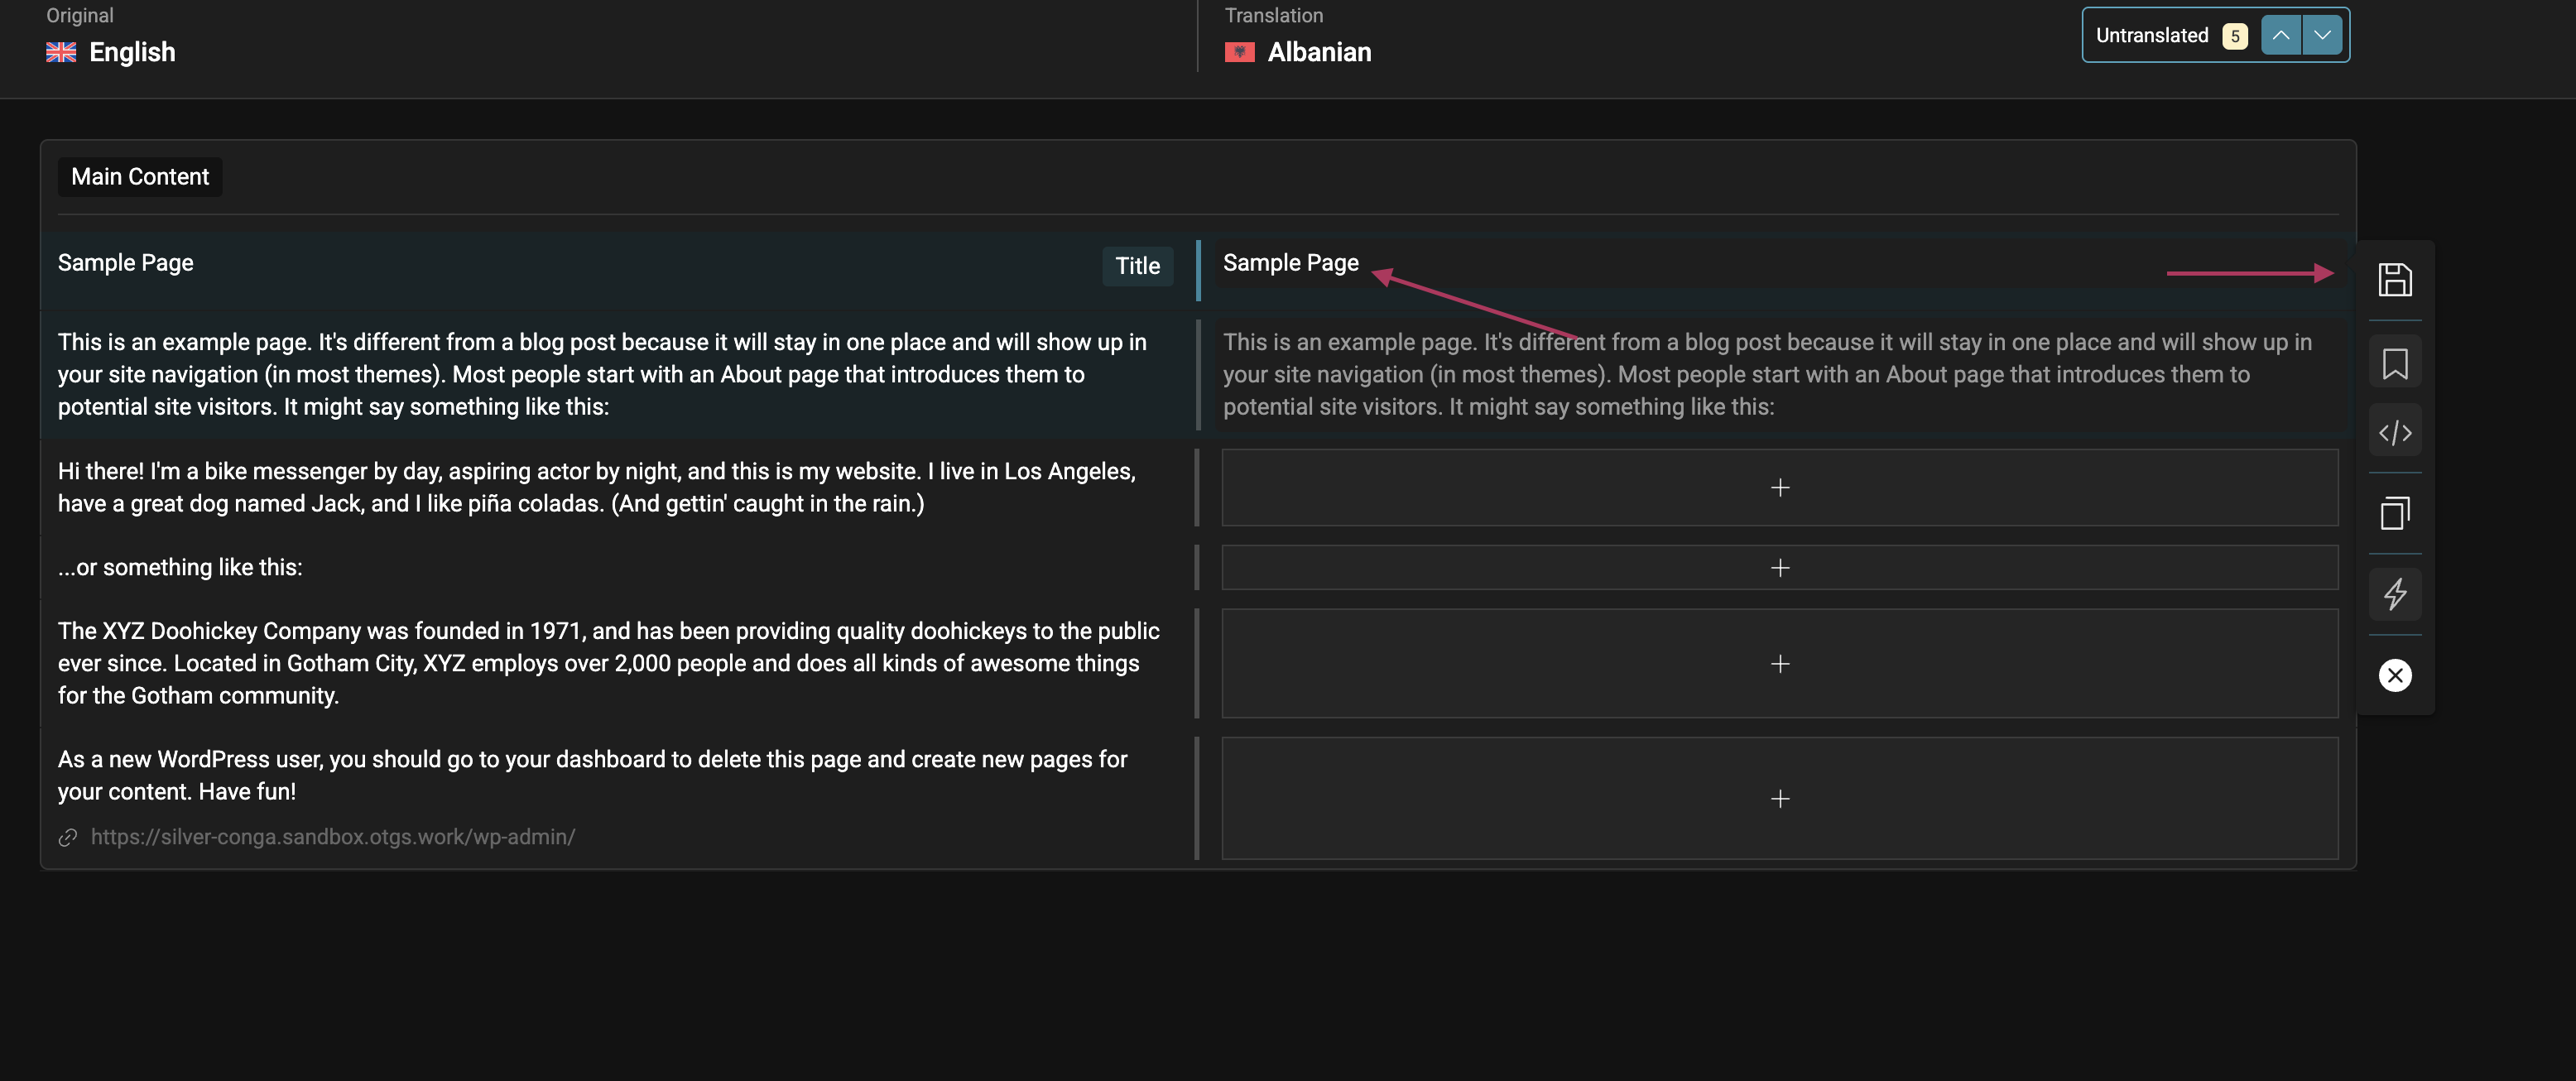Click the lightning bolt auto-translate icon
The image size is (2576, 1081).
(2394, 594)
